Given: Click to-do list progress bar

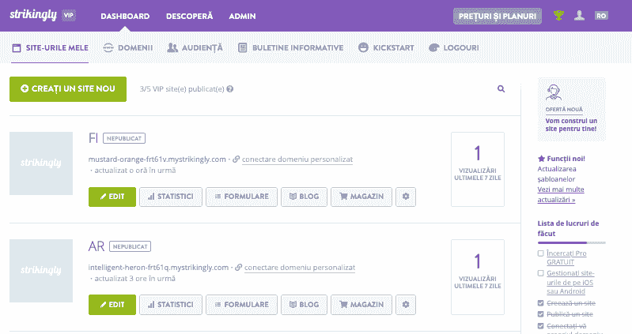Looking at the screenshot, I should [572, 242].
